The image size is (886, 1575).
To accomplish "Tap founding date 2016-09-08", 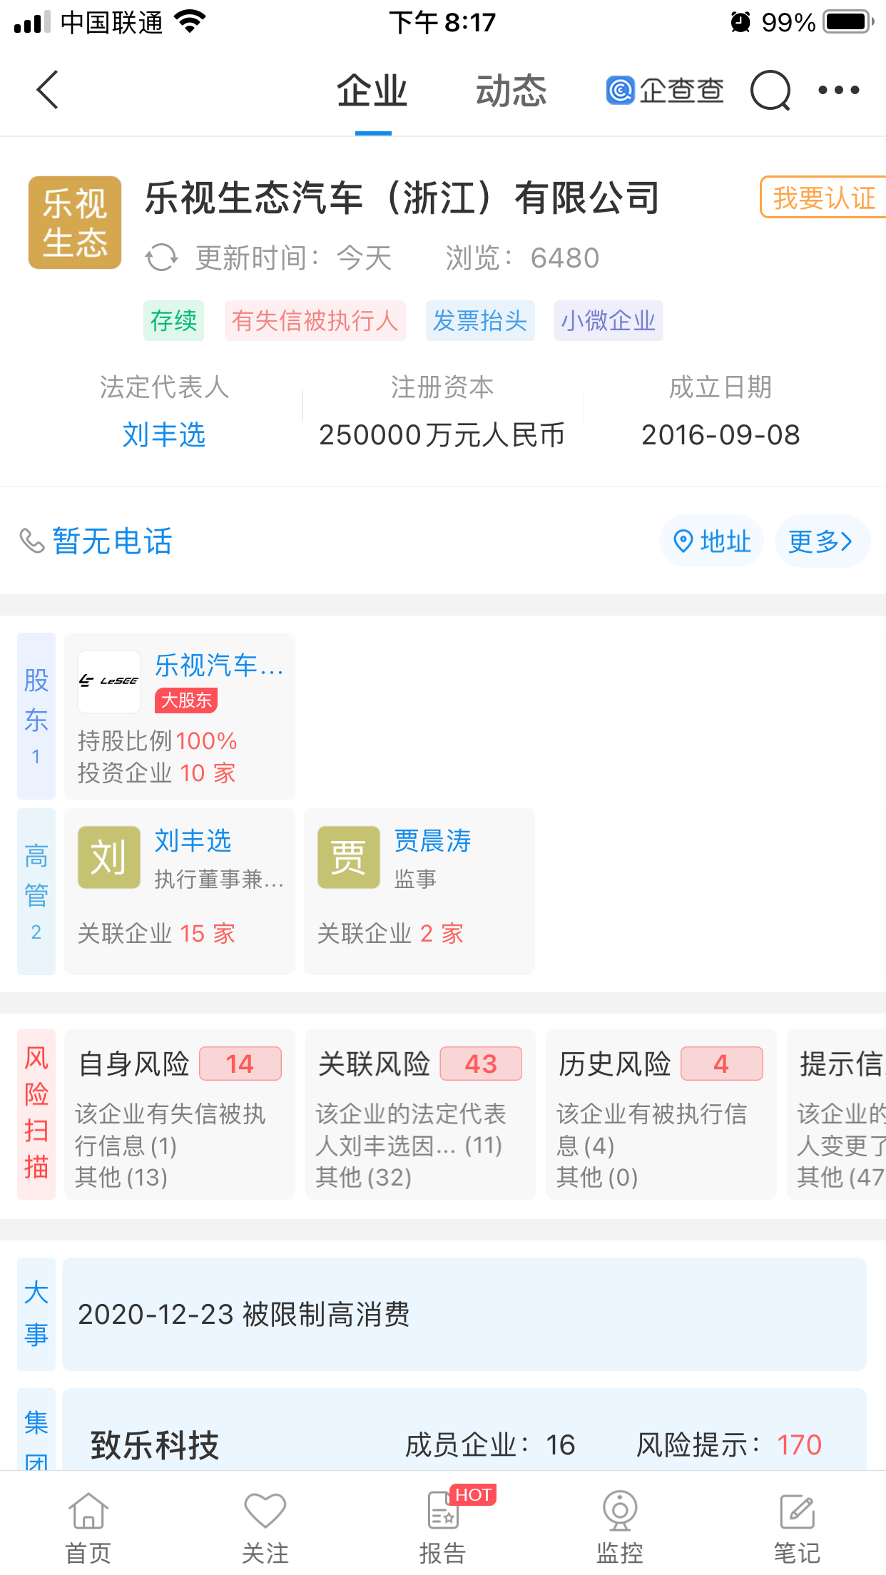I will (720, 434).
